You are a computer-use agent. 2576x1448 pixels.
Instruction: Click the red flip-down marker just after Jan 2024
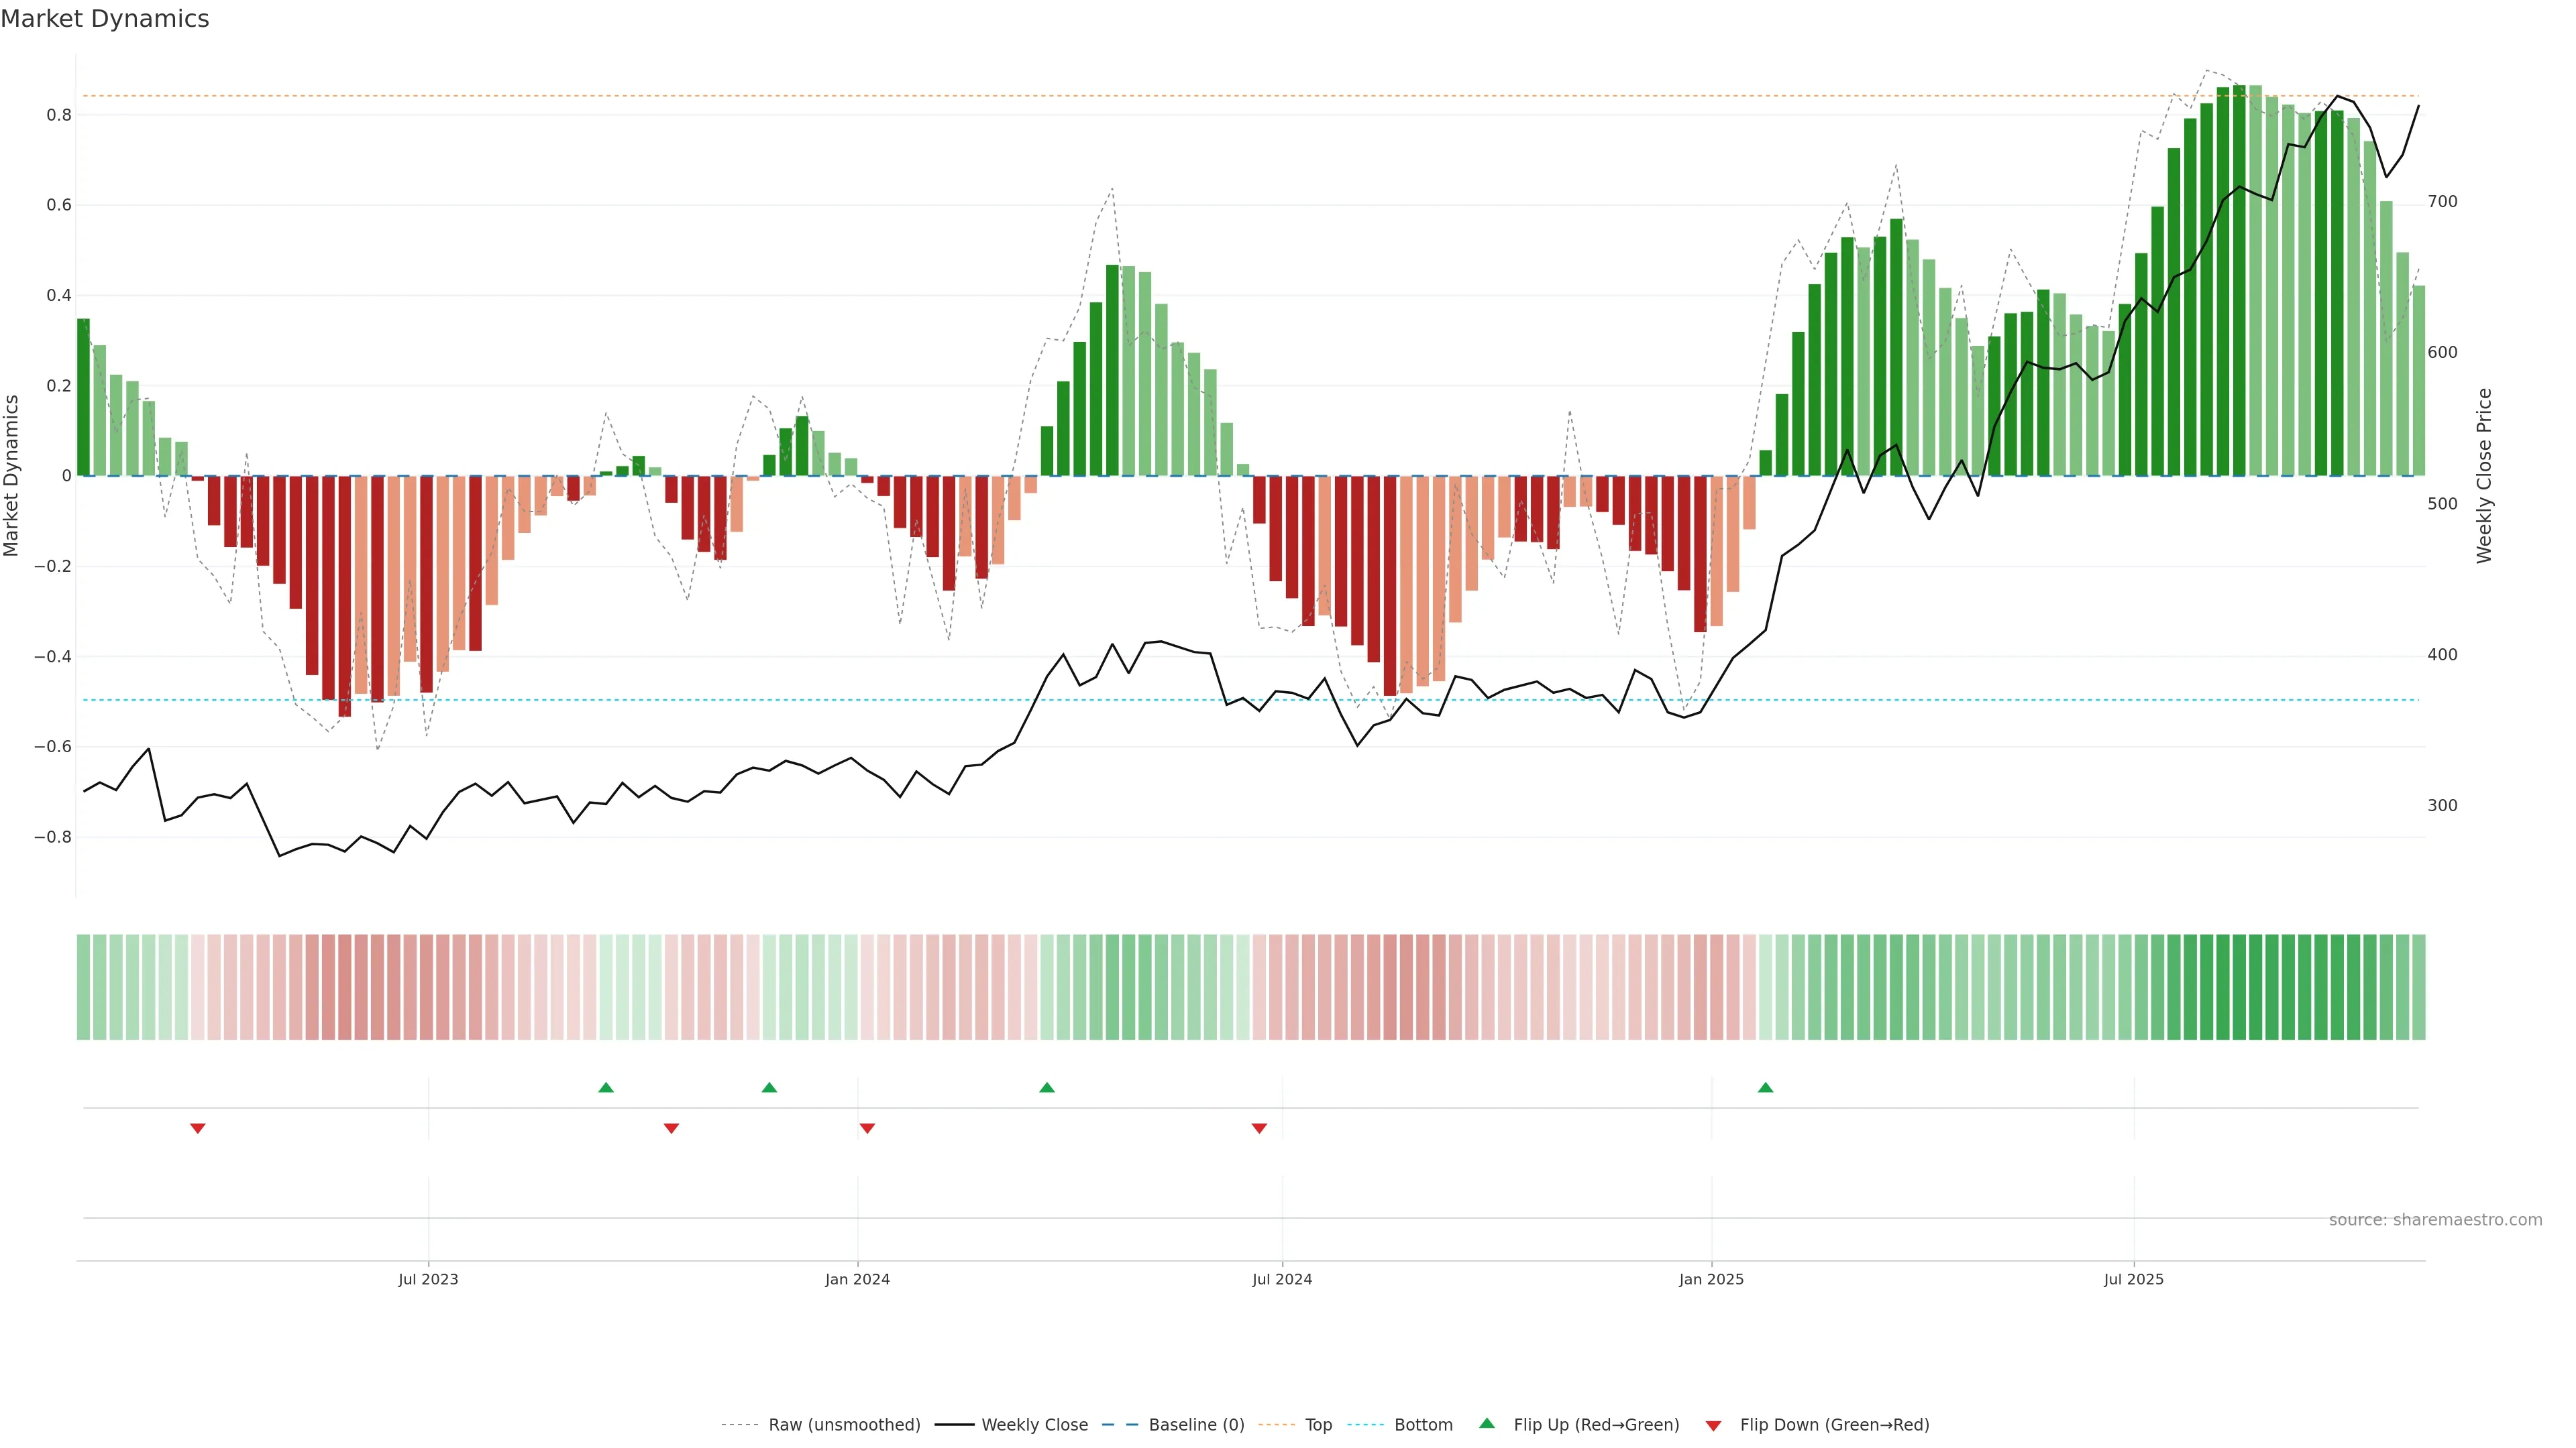pos(867,1128)
